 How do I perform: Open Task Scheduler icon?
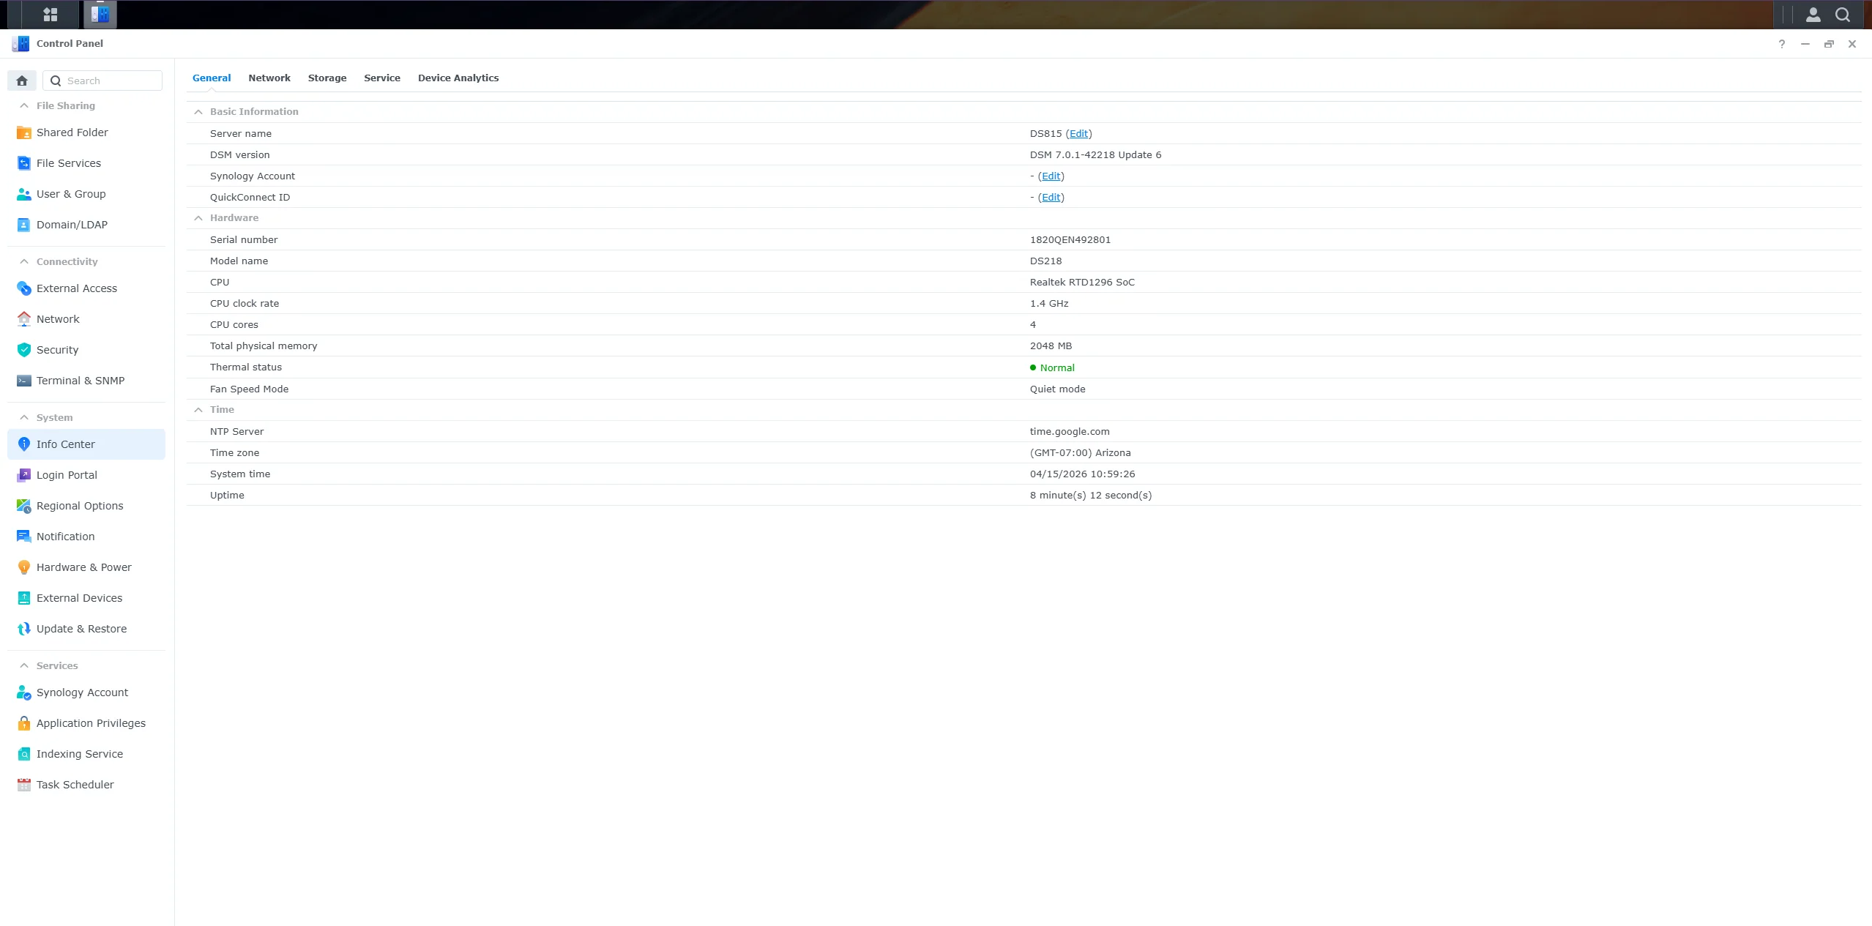click(x=23, y=785)
